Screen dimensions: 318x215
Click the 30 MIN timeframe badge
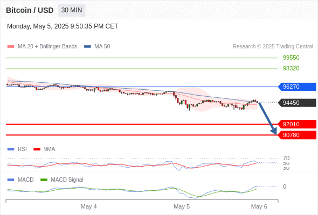point(72,10)
